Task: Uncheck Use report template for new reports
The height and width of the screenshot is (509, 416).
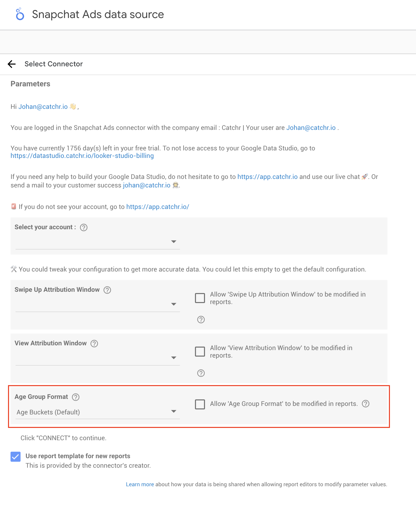Action: click(16, 457)
